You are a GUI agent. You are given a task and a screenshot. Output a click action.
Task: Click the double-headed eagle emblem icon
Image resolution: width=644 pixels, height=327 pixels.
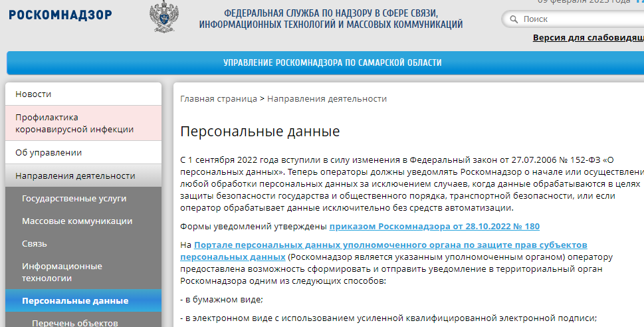point(164,17)
